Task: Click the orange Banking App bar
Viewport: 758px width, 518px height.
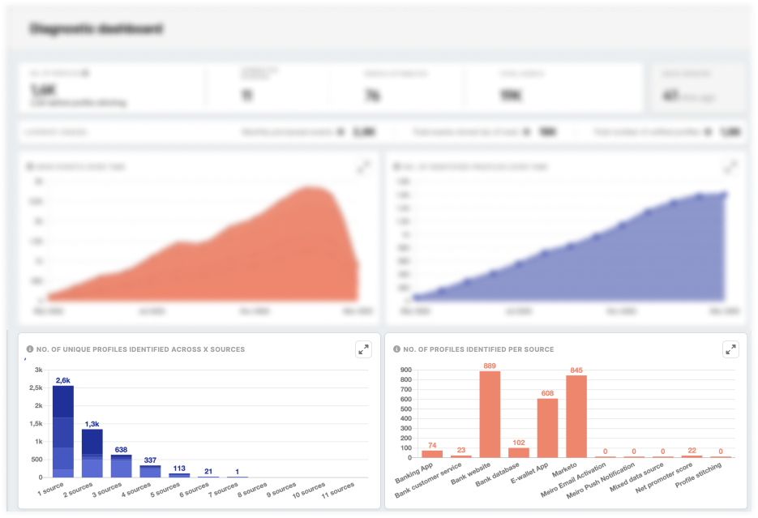Action: pyautogui.click(x=432, y=454)
